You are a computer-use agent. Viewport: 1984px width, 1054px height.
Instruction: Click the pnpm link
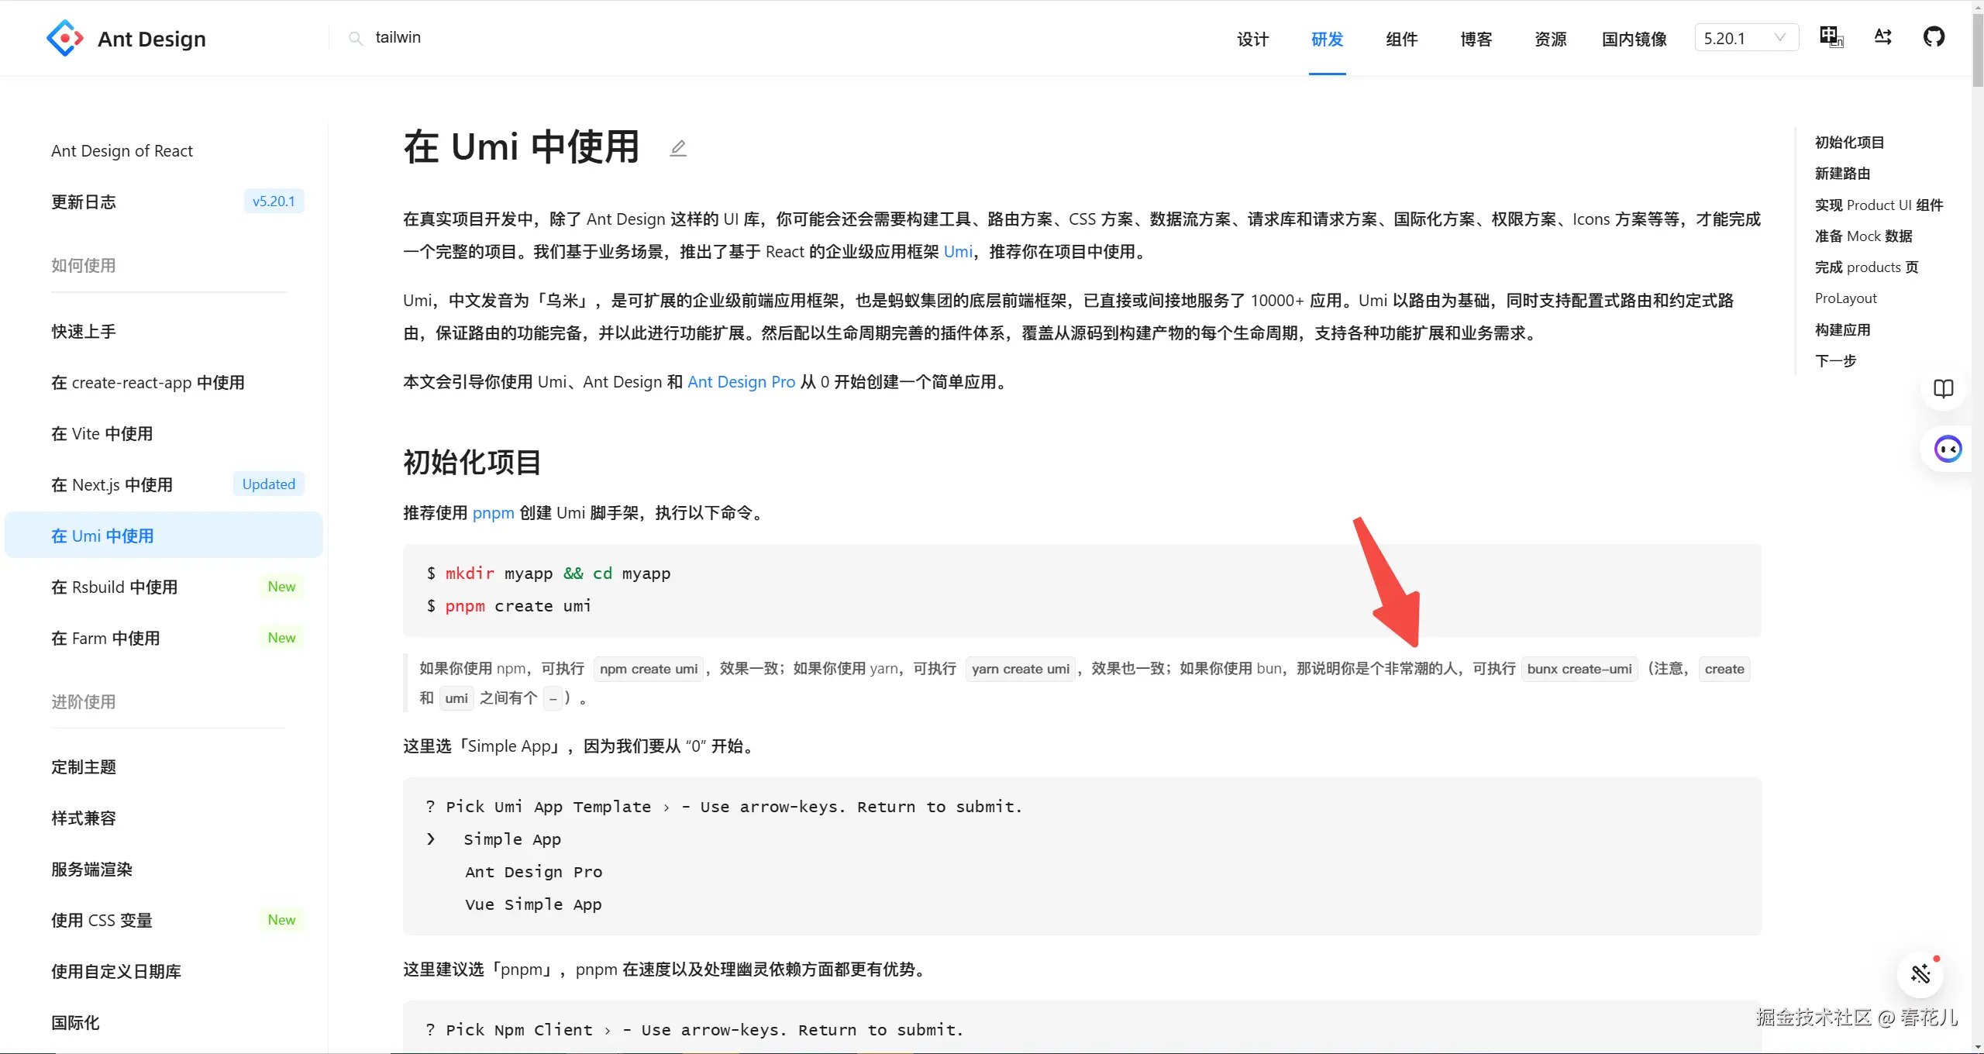(493, 513)
